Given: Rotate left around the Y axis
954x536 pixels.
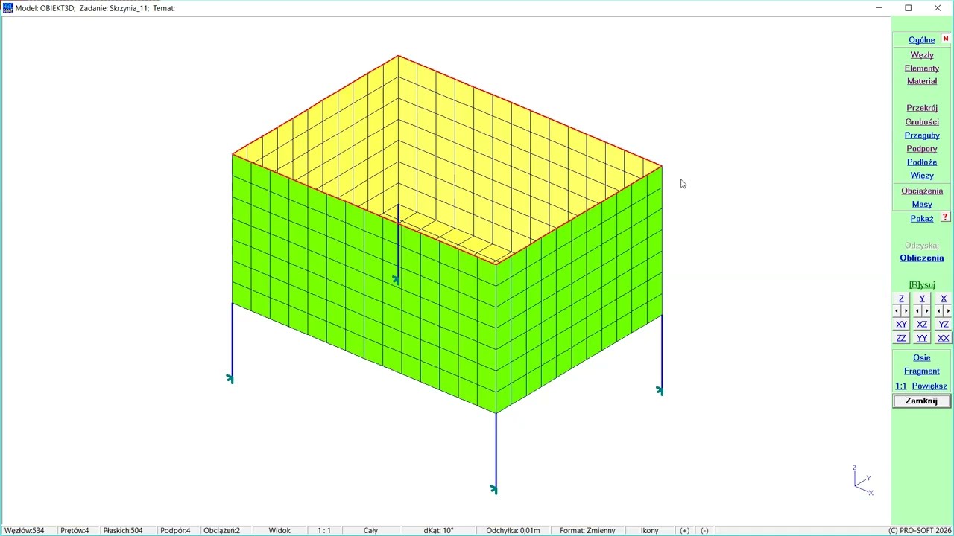Looking at the screenshot, I should tap(917, 311).
